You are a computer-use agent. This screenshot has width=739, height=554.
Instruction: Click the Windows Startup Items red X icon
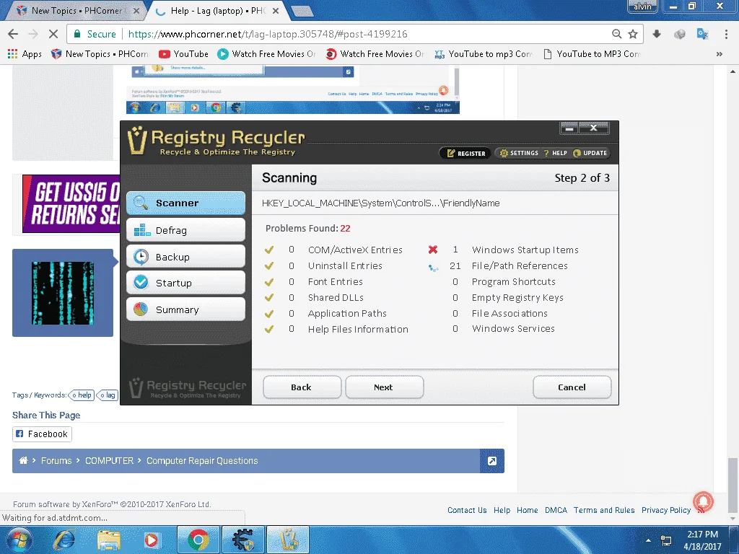(433, 250)
